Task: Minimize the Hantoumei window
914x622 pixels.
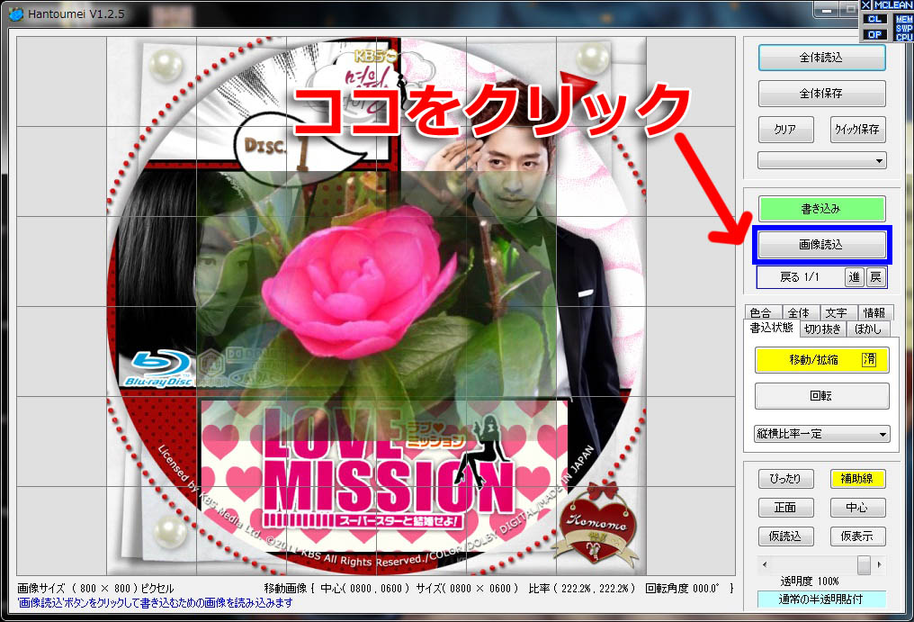Action: (827, 11)
